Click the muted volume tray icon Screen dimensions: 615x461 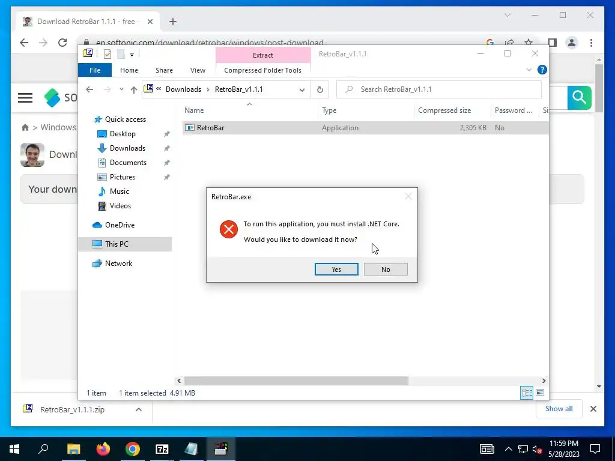pyautogui.click(x=538, y=449)
